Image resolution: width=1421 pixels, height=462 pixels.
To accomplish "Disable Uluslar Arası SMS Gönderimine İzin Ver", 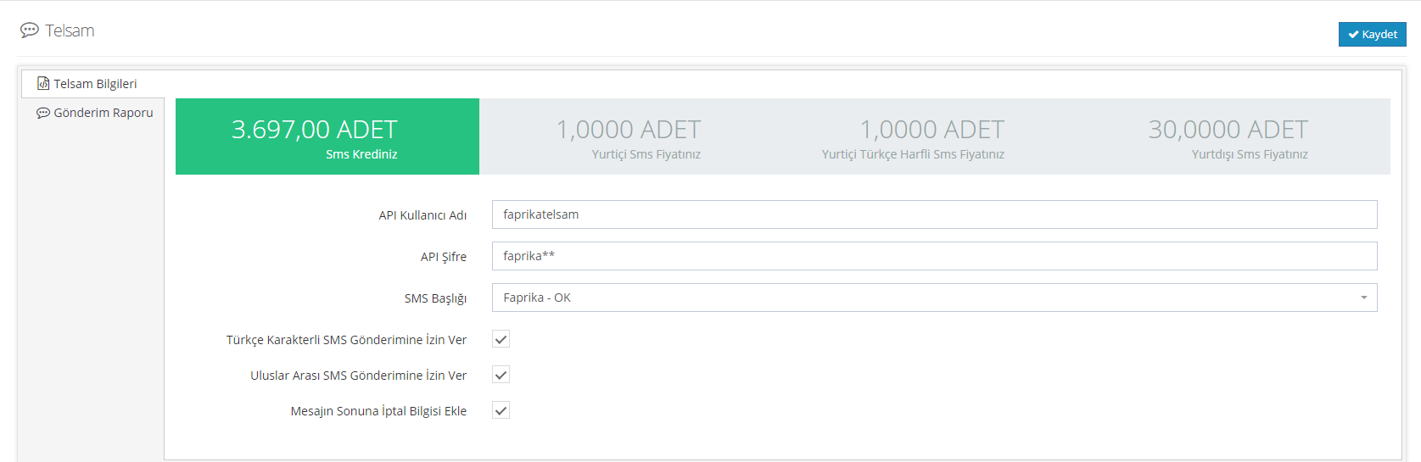I will (501, 376).
